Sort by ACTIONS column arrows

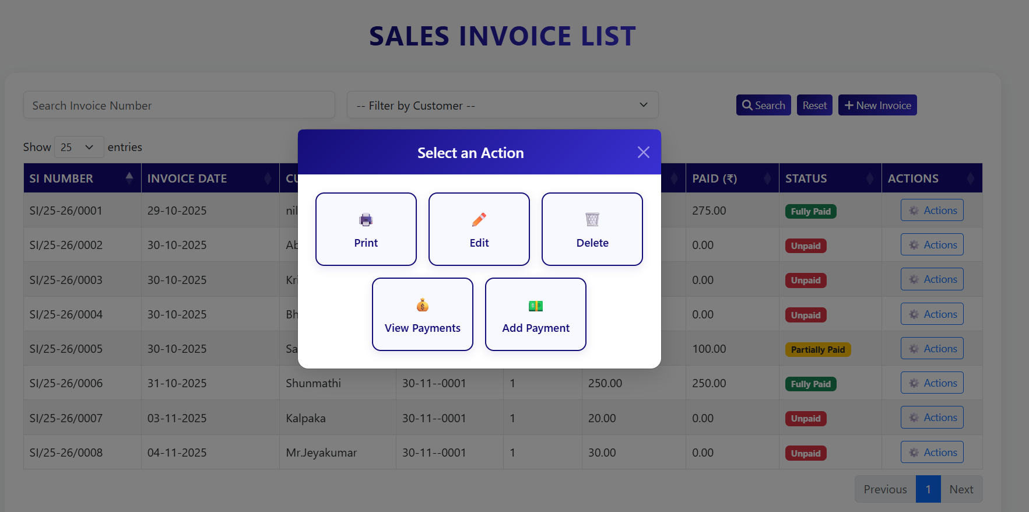(x=971, y=178)
